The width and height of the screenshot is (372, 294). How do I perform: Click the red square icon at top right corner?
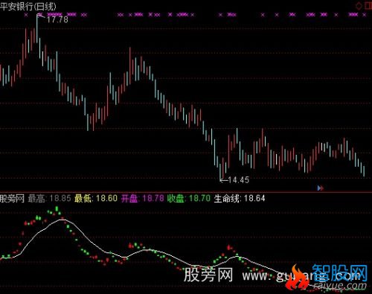pos(368,6)
